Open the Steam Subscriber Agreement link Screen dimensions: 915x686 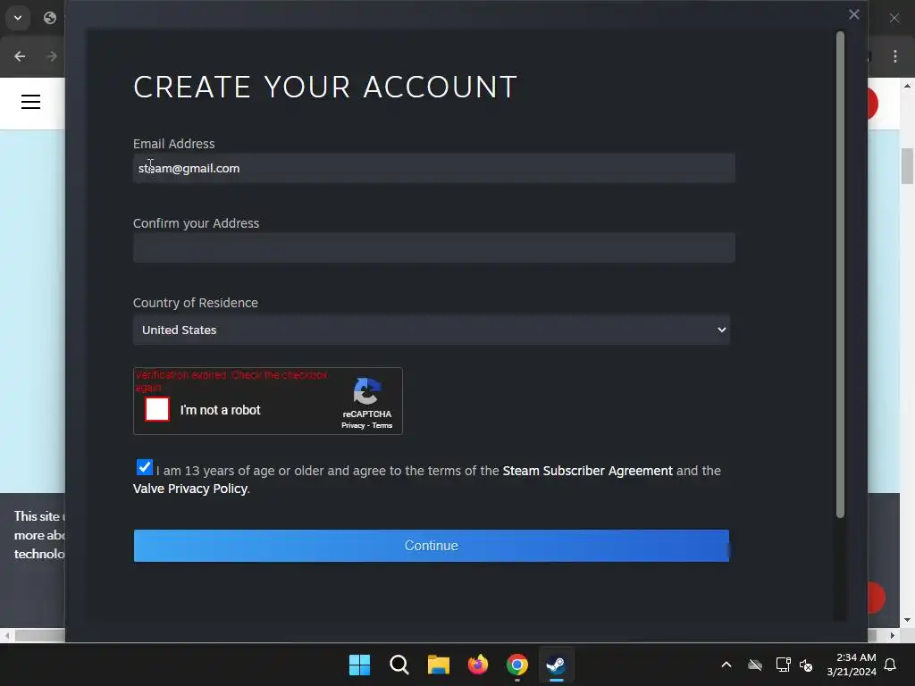point(588,471)
